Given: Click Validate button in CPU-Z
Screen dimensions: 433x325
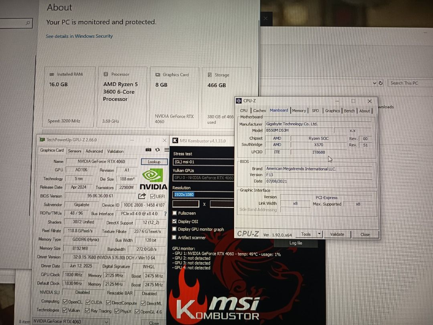Looking at the screenshot, I should pos(337,234).
